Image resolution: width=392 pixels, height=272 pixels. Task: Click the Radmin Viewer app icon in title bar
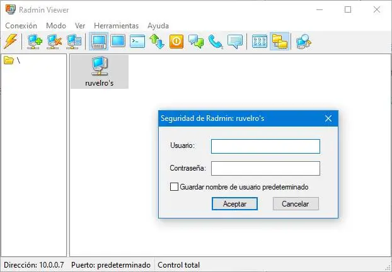[x=11, y=9]
